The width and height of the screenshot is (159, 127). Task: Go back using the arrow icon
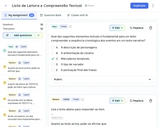pos(6,6)
